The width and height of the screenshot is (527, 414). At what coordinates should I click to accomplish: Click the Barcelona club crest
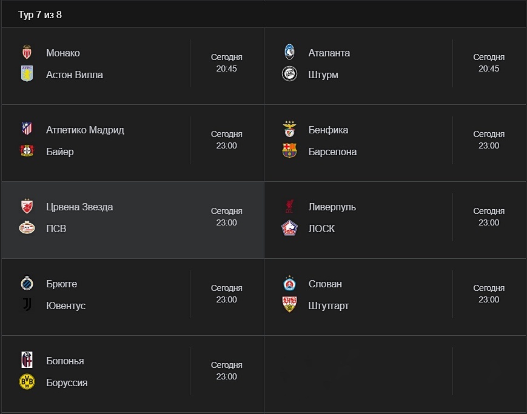tap(289, 152)
